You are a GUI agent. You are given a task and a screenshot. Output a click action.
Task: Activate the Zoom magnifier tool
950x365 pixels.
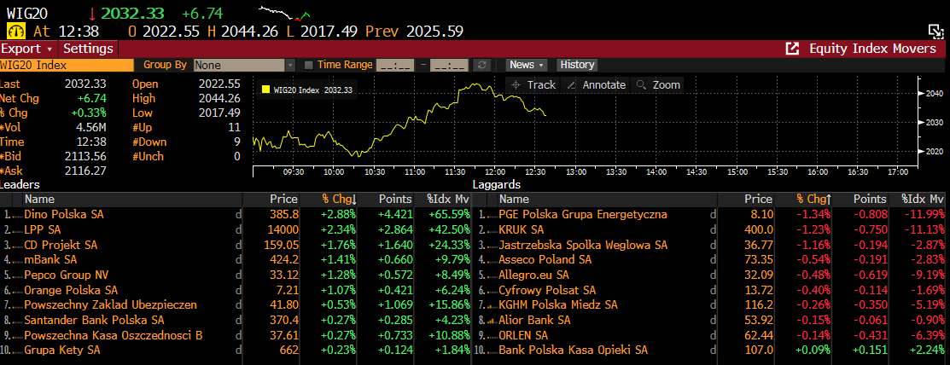657,84
